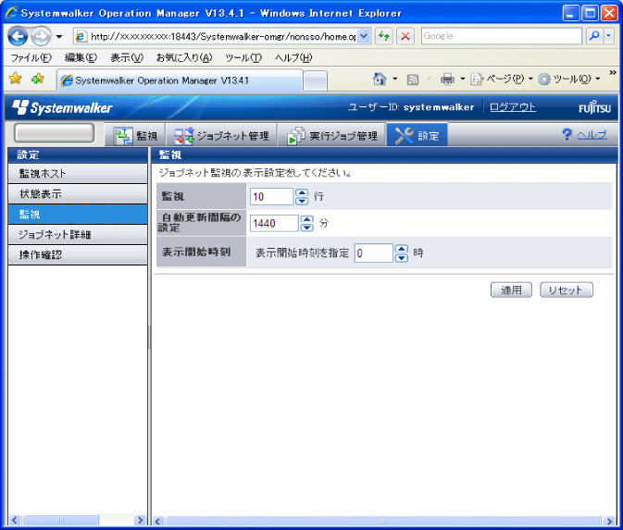Image resolution: width=623 pixels, height=530 pixels.
Task: Run search with the magnifier icon
Action: coord(594,36)
